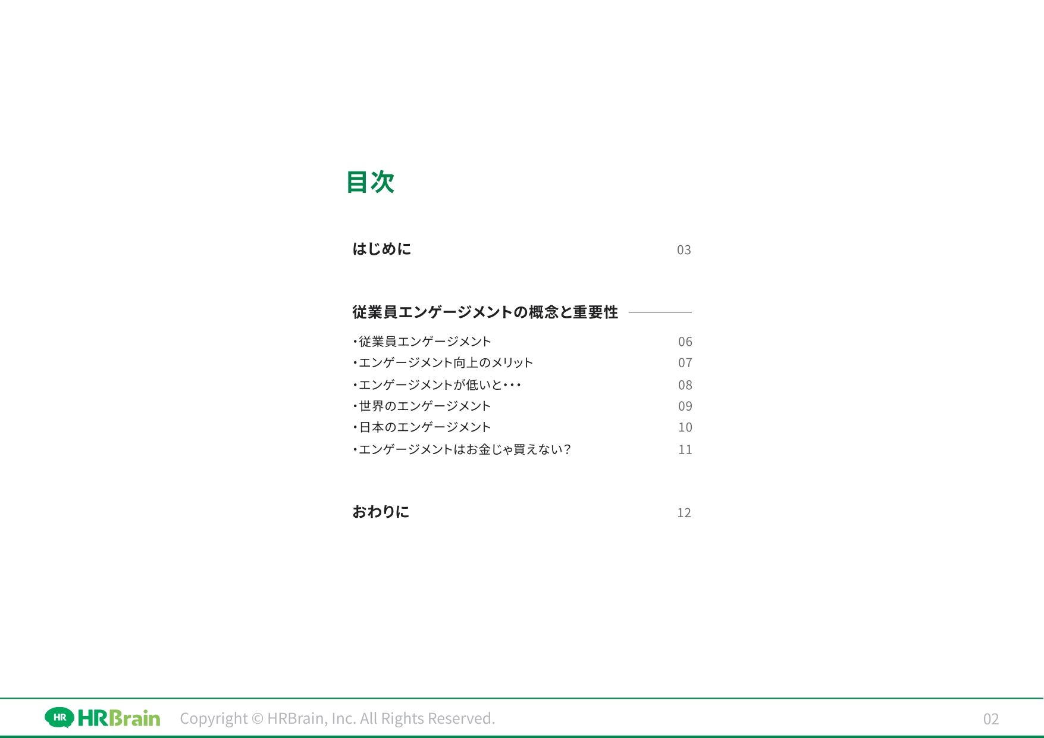Click the green 目次 title
Viewport: 1044px width, 738px height.
(x=370, y=182)
